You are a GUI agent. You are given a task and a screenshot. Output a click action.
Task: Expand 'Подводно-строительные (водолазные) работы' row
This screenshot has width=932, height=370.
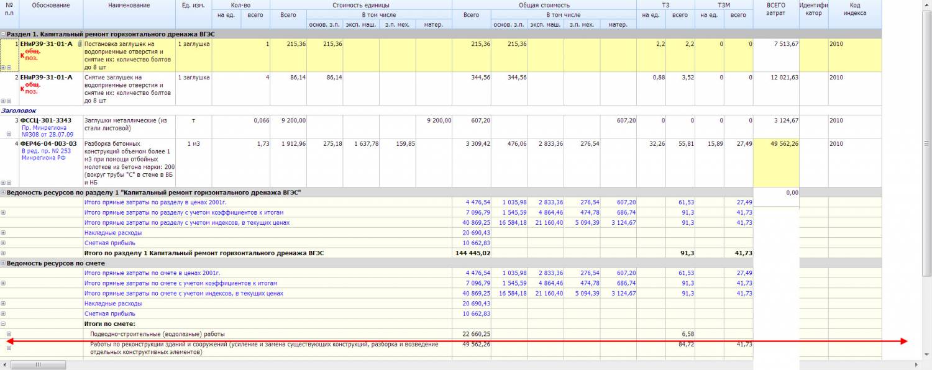pyautogui.click(x=9, y=334)
